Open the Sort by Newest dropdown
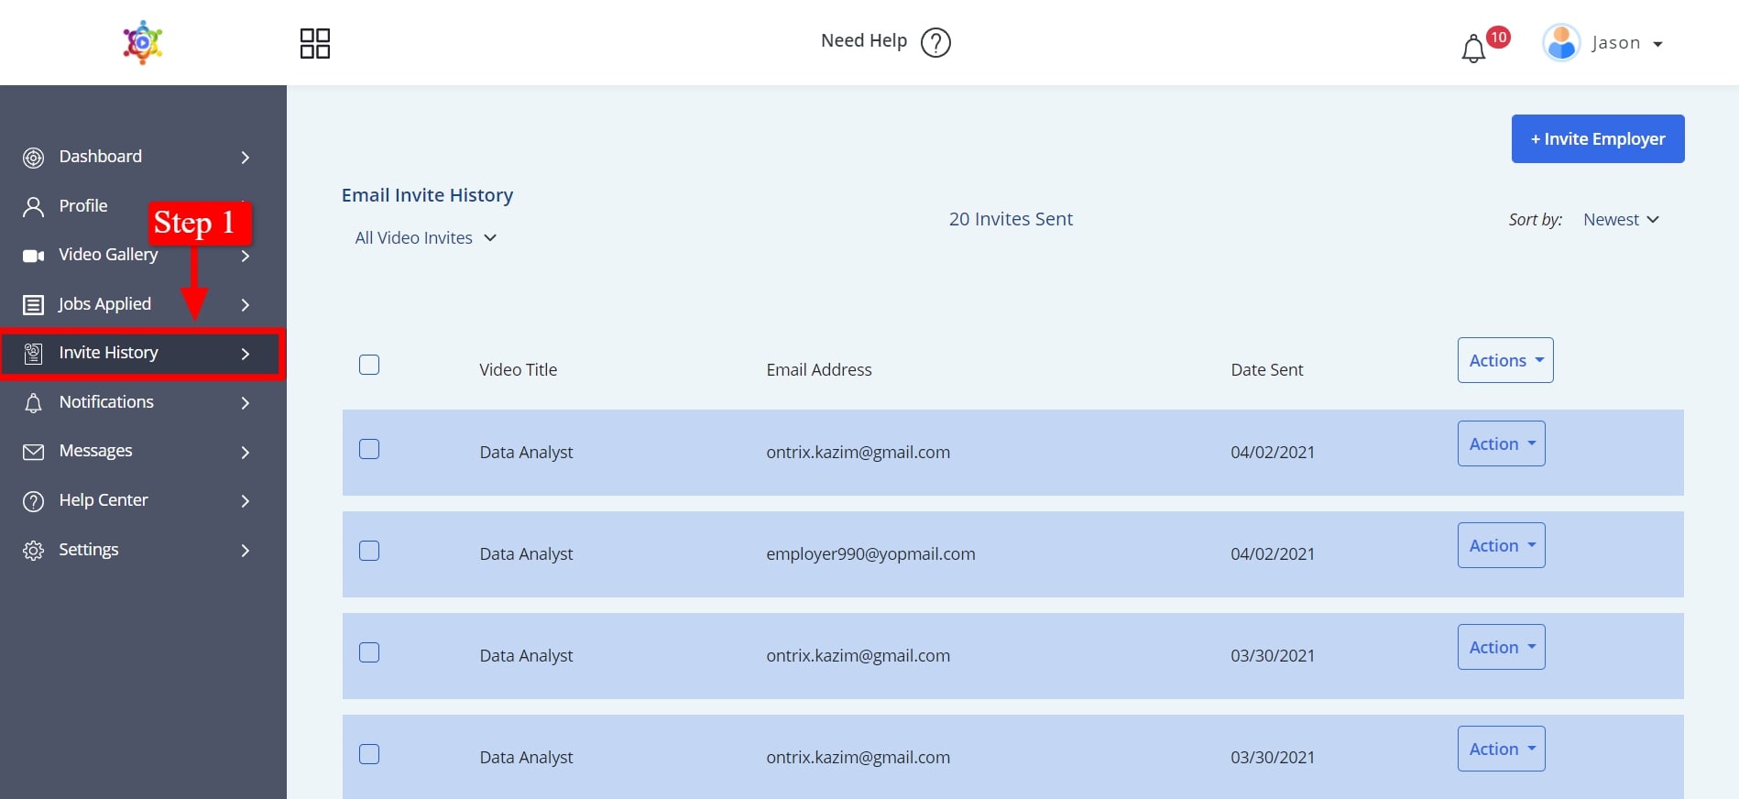1739x799 pixels. [1620, 220]
